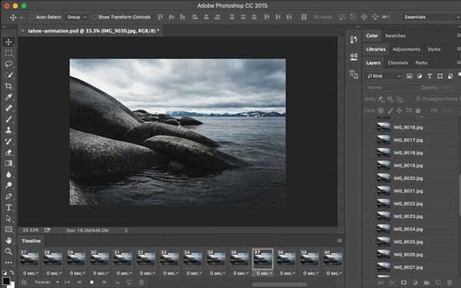Select the Eraser tool
This screenshot has height=288, width=461.
[8, 152]
